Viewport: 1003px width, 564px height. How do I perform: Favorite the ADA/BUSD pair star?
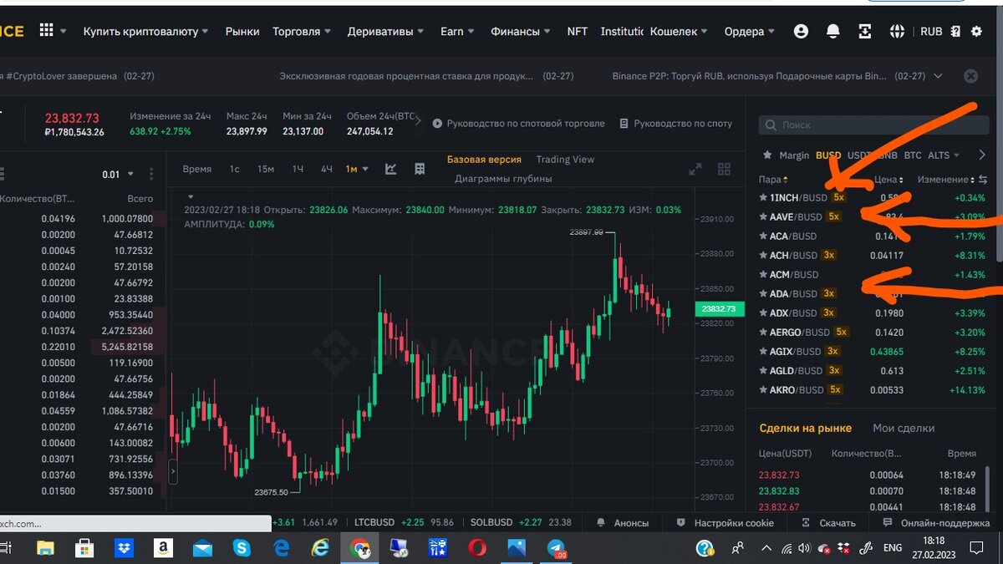click(763, 294)
